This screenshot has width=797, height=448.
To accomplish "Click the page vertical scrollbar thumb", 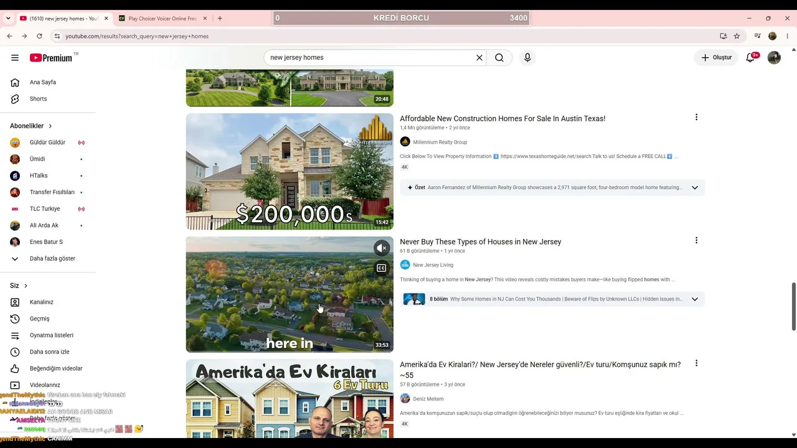I will point(793,307).
